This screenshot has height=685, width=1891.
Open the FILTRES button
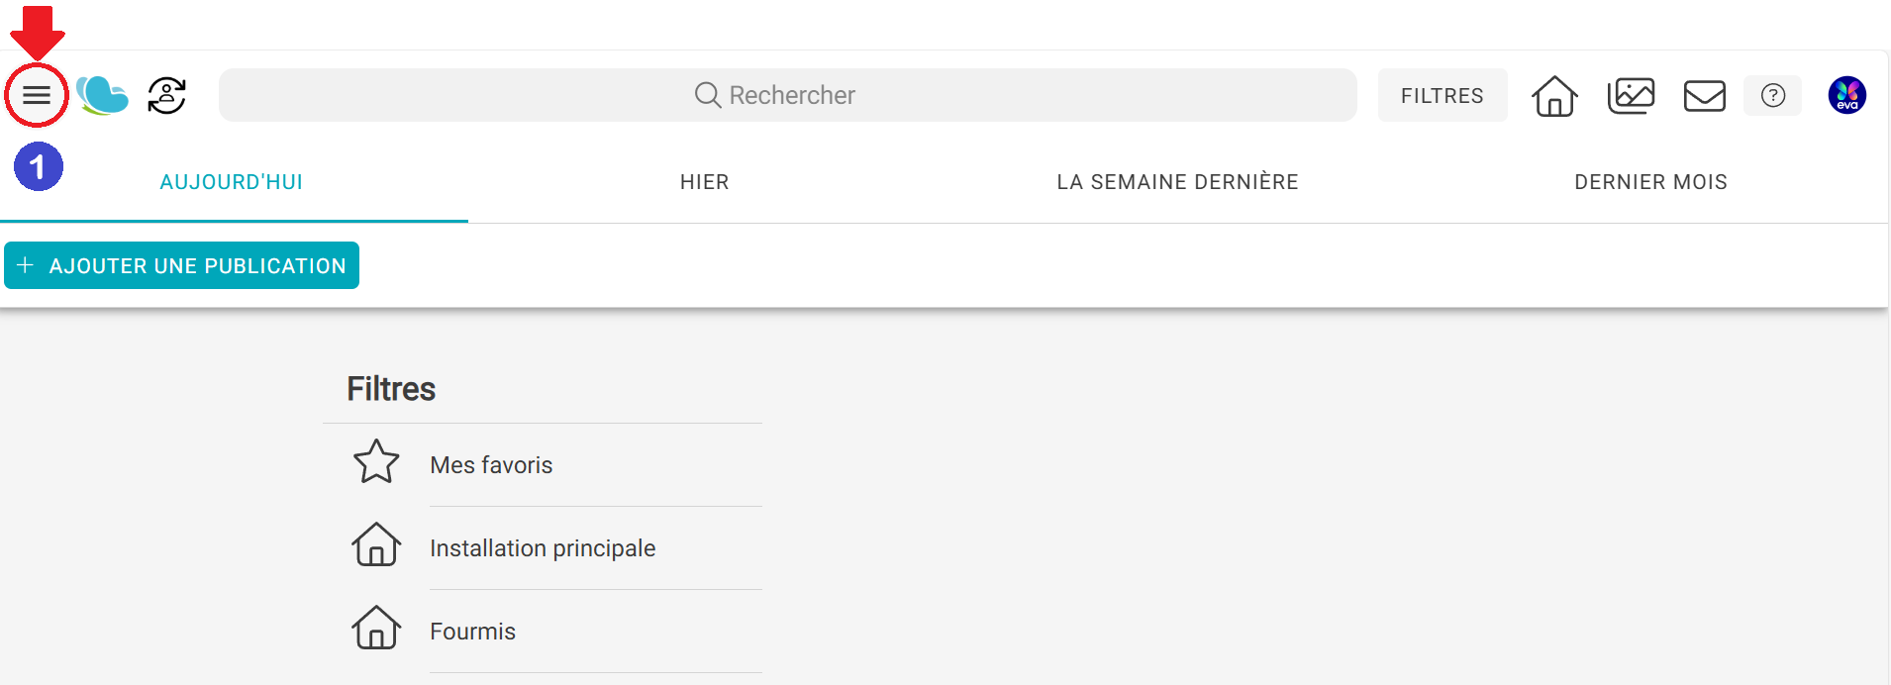click(1442, 96)
